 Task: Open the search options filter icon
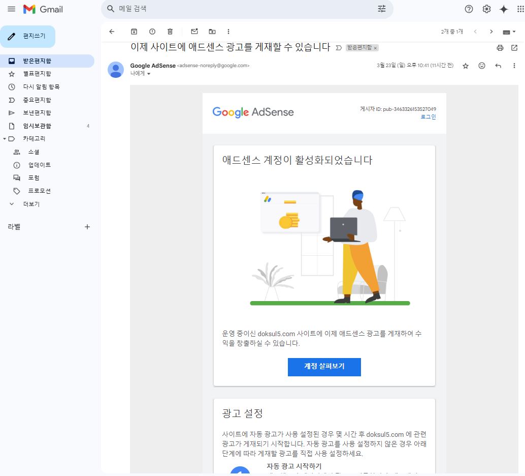point(382,9)
